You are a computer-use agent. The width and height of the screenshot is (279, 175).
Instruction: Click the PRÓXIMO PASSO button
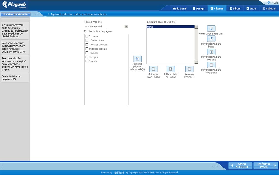(x=266, y=165)
